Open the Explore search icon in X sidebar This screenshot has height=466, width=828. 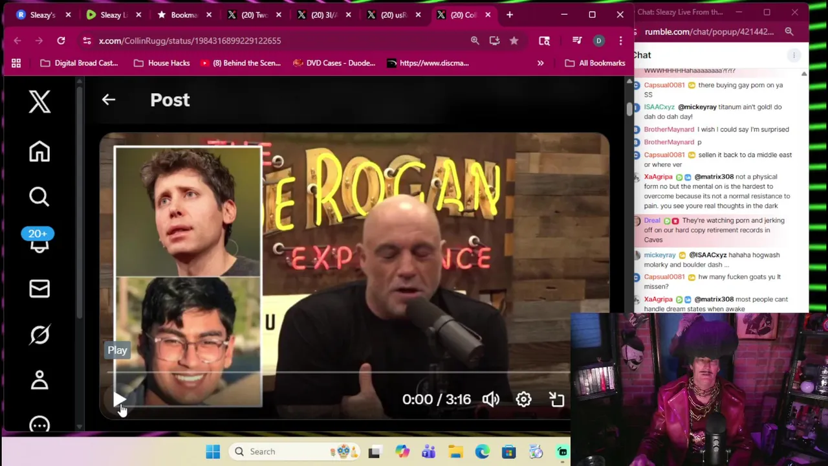click(39, 196)
